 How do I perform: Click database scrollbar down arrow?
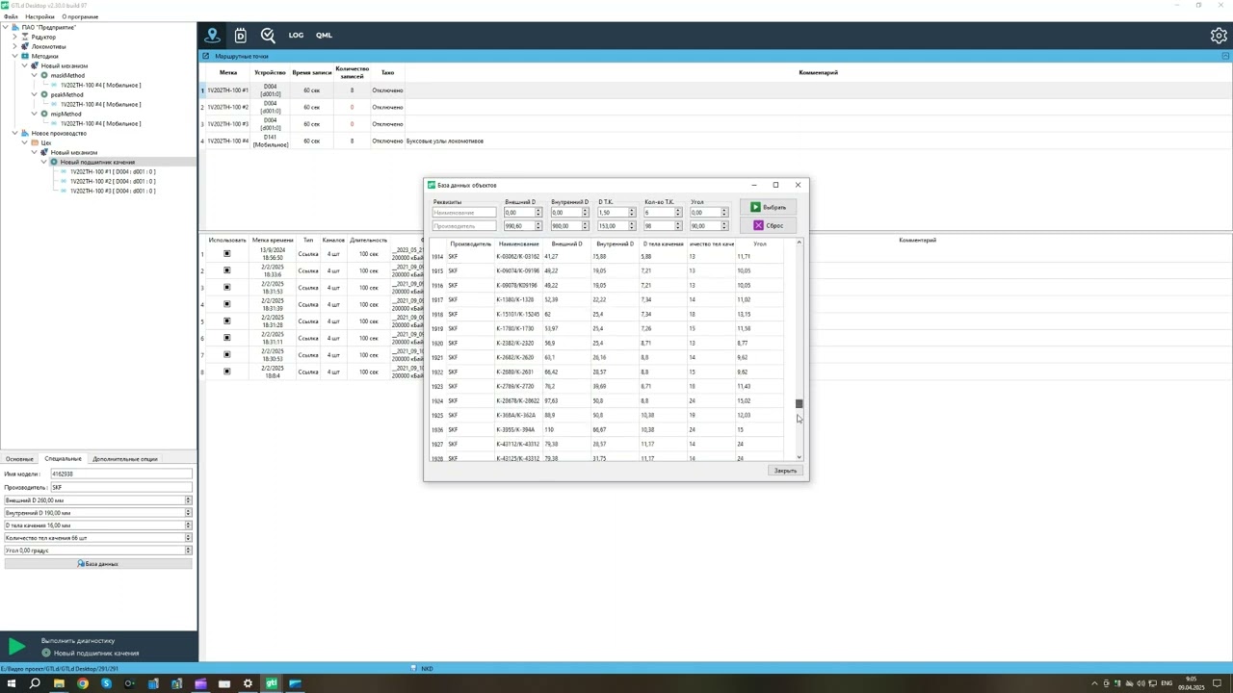(x=799, y=457)
